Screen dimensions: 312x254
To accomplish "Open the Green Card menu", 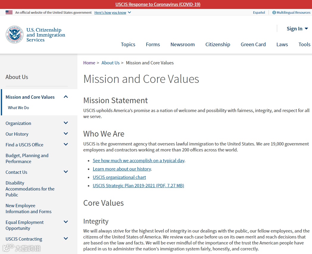I will (x=253, y=44).
